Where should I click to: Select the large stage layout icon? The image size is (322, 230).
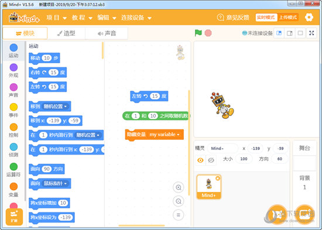[290, 33]
